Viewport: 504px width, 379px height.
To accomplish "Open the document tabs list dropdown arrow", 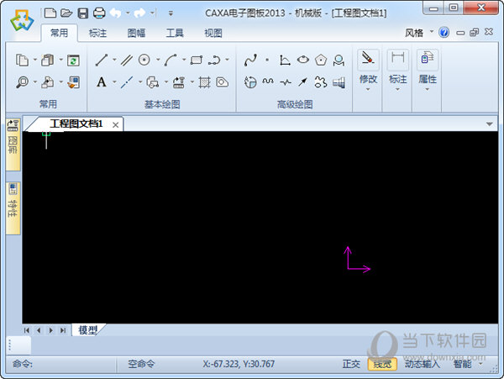I will point(489,124).
